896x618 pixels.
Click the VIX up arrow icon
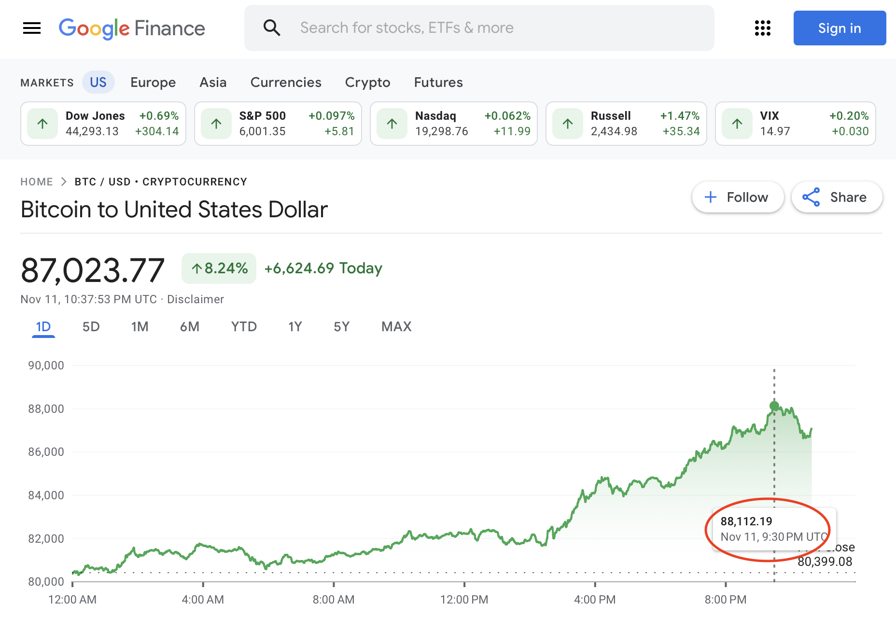737,124
